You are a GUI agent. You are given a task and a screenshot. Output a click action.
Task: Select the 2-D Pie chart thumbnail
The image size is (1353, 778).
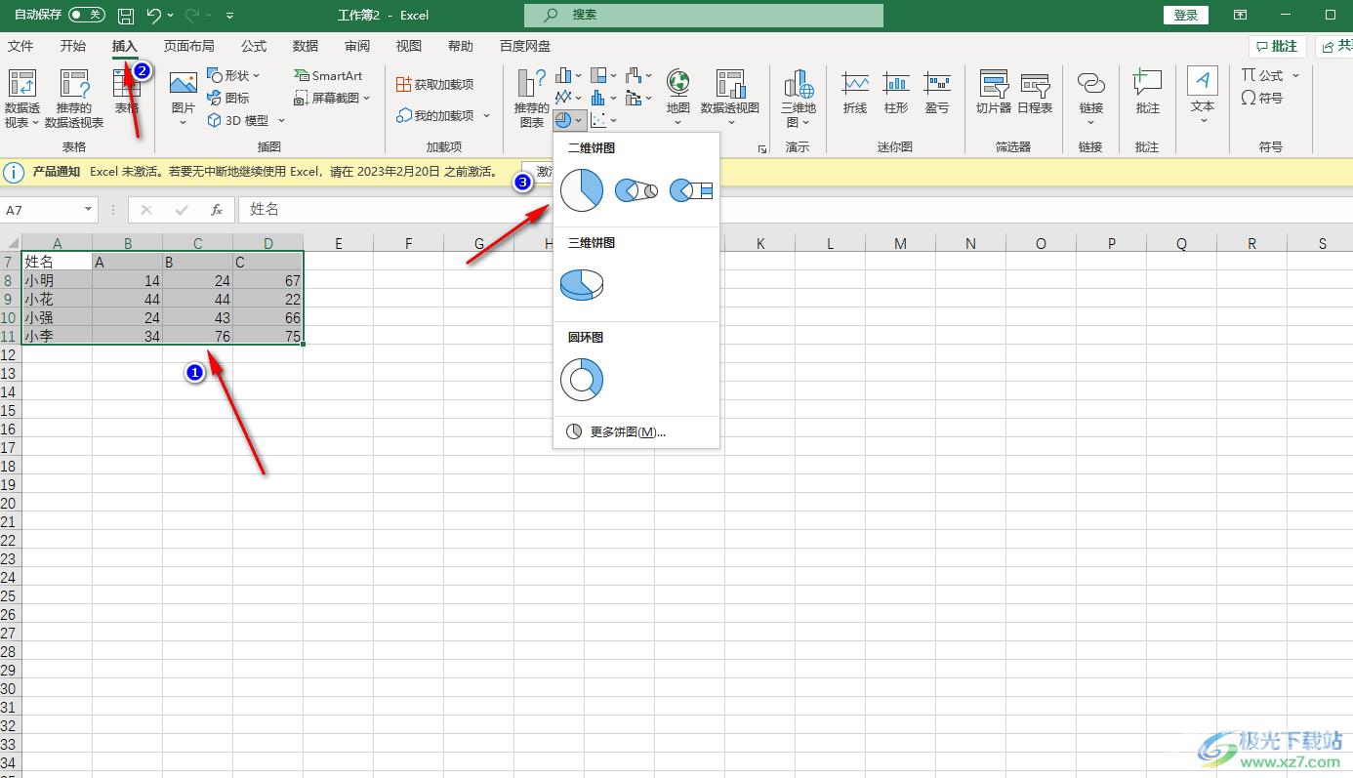point(582,189)
